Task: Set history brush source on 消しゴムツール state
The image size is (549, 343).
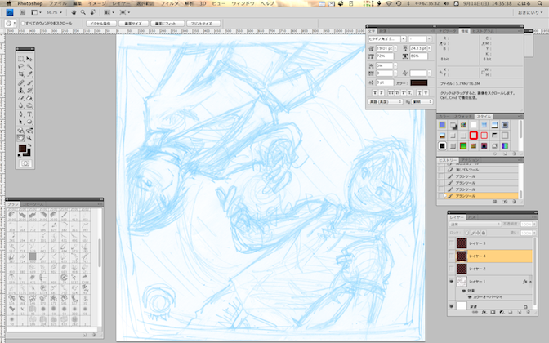Action: [x=441, y=170]
